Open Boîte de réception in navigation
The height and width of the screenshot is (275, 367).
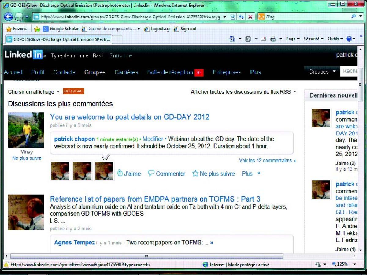[170, 72]
